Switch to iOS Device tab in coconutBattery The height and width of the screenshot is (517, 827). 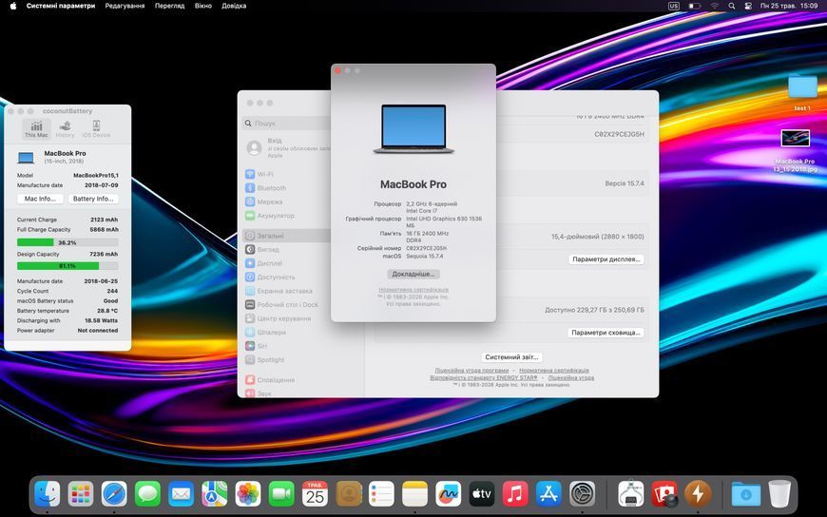tap(96, 128)
